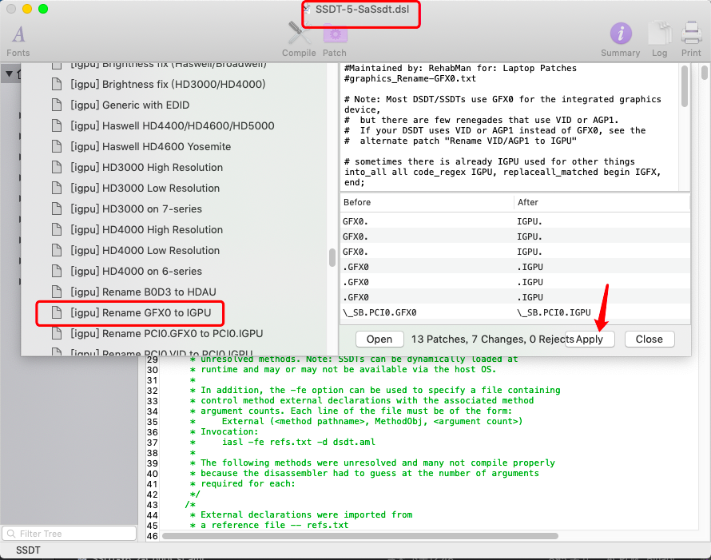
Task: Click the yellow minimize window button
Action: [27, 9]
